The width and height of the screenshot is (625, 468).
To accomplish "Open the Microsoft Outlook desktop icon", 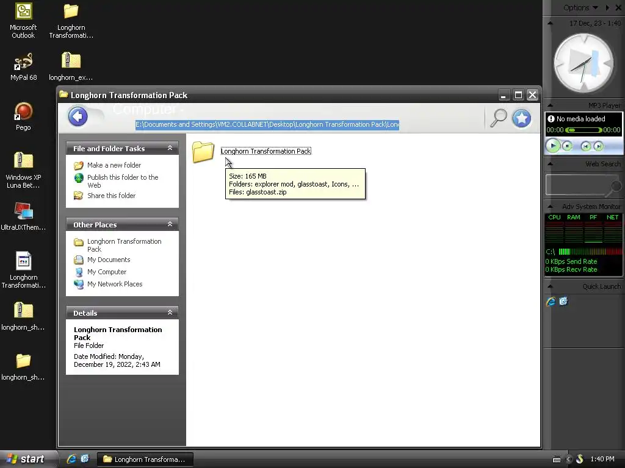I will tap(23, 11).
